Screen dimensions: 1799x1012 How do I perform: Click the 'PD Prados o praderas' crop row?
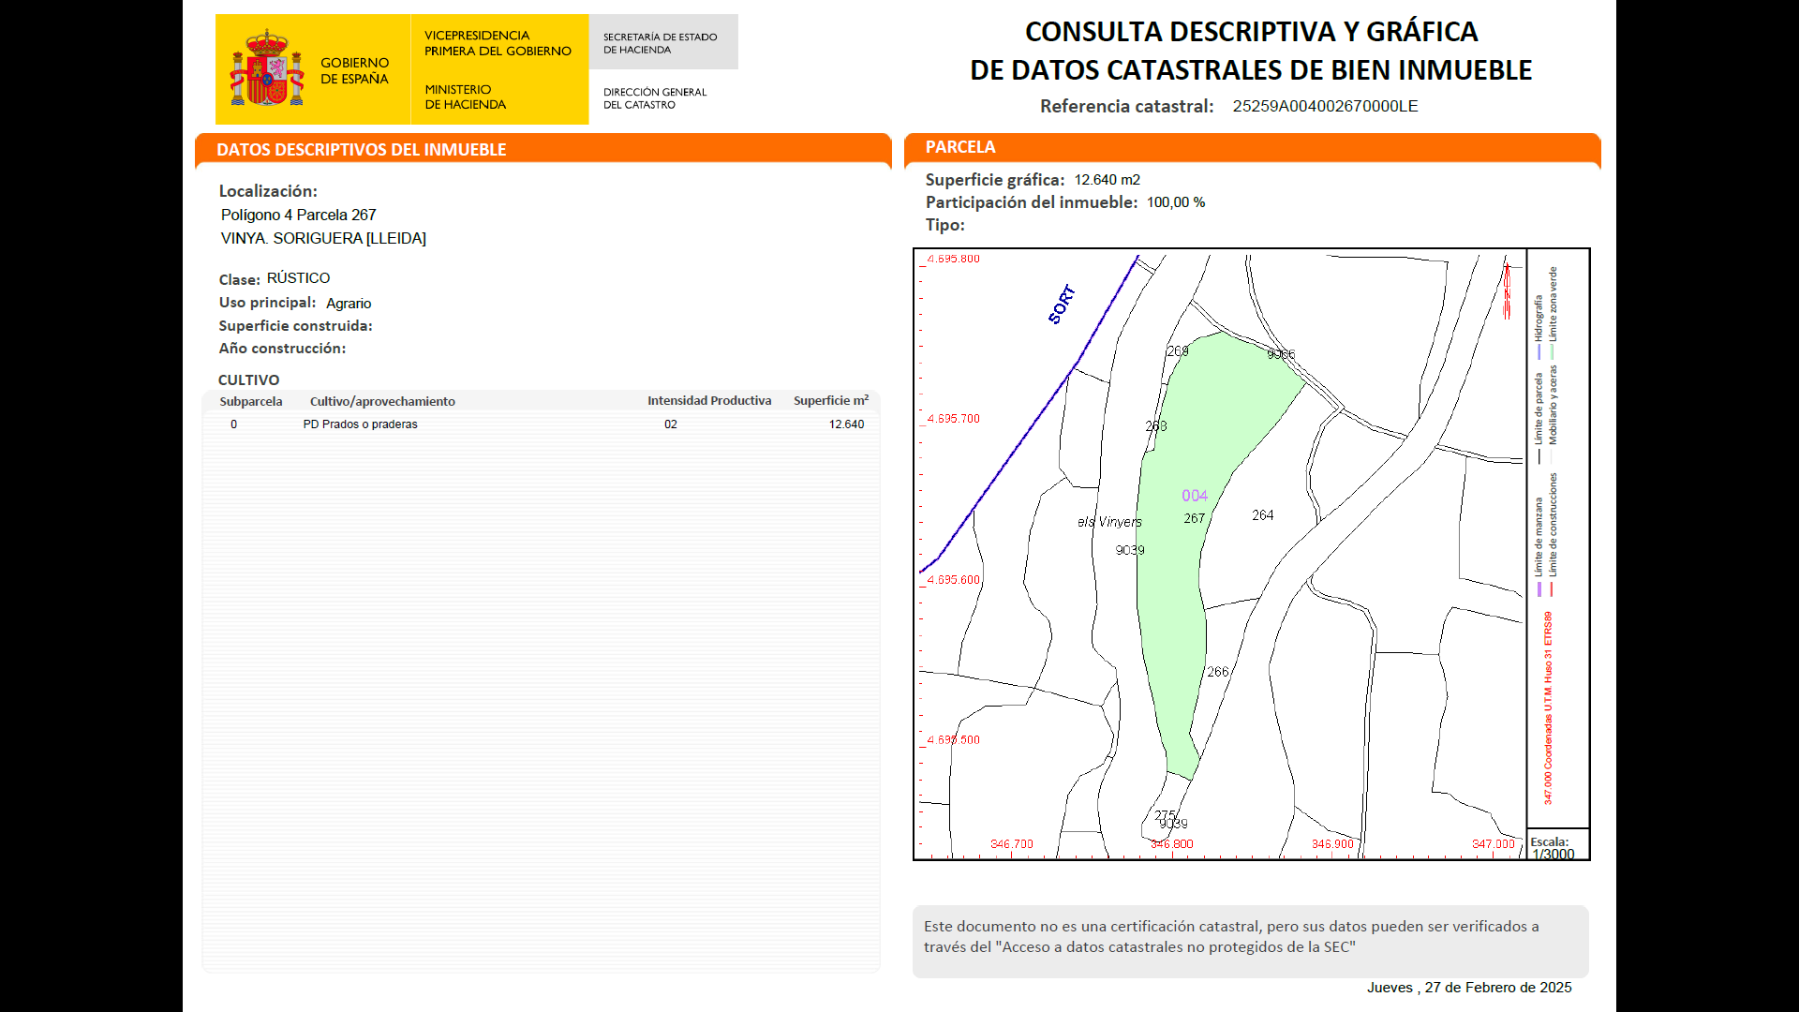pyautogui.click(x=360, y=424)
